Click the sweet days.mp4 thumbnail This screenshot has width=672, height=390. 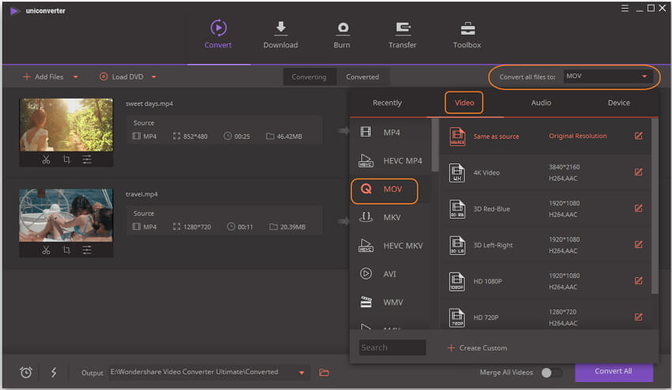(66, 125)
